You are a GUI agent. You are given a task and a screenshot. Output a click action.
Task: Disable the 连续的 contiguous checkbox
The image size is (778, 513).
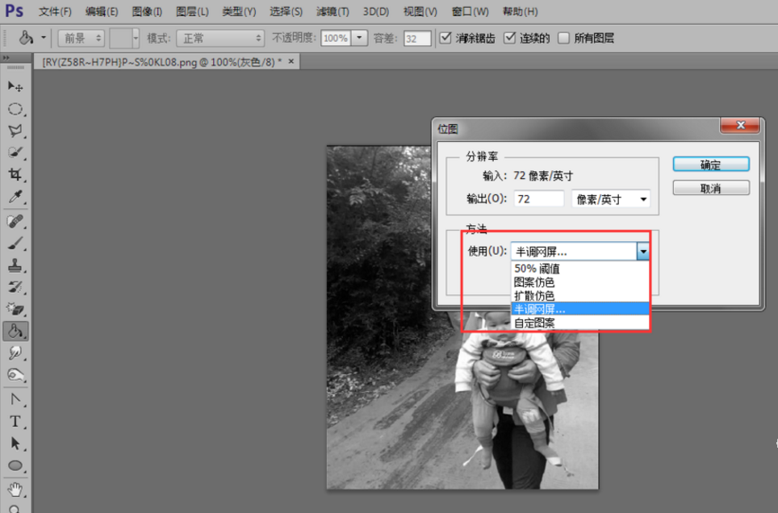click(x=510, y=37)
